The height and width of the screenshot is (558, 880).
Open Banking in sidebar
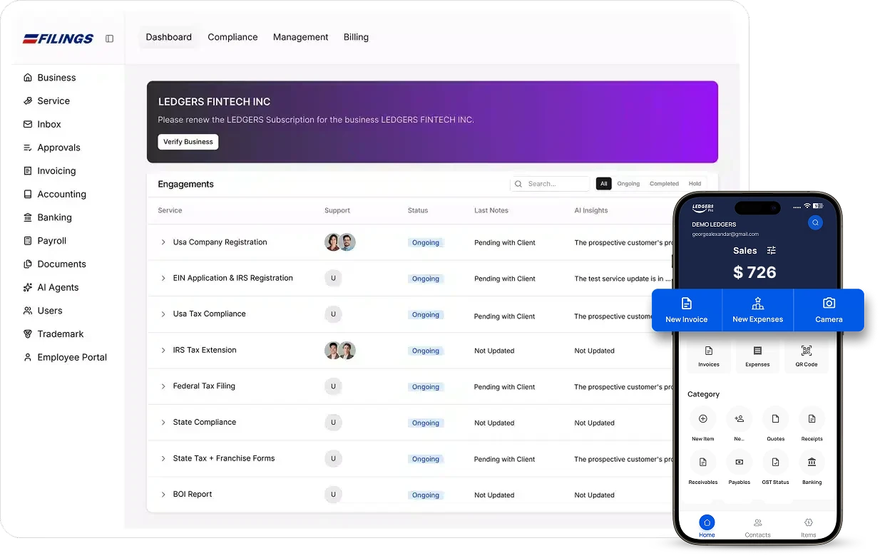coord(47,217)
